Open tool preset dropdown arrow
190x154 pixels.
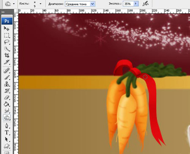[14, 4]
